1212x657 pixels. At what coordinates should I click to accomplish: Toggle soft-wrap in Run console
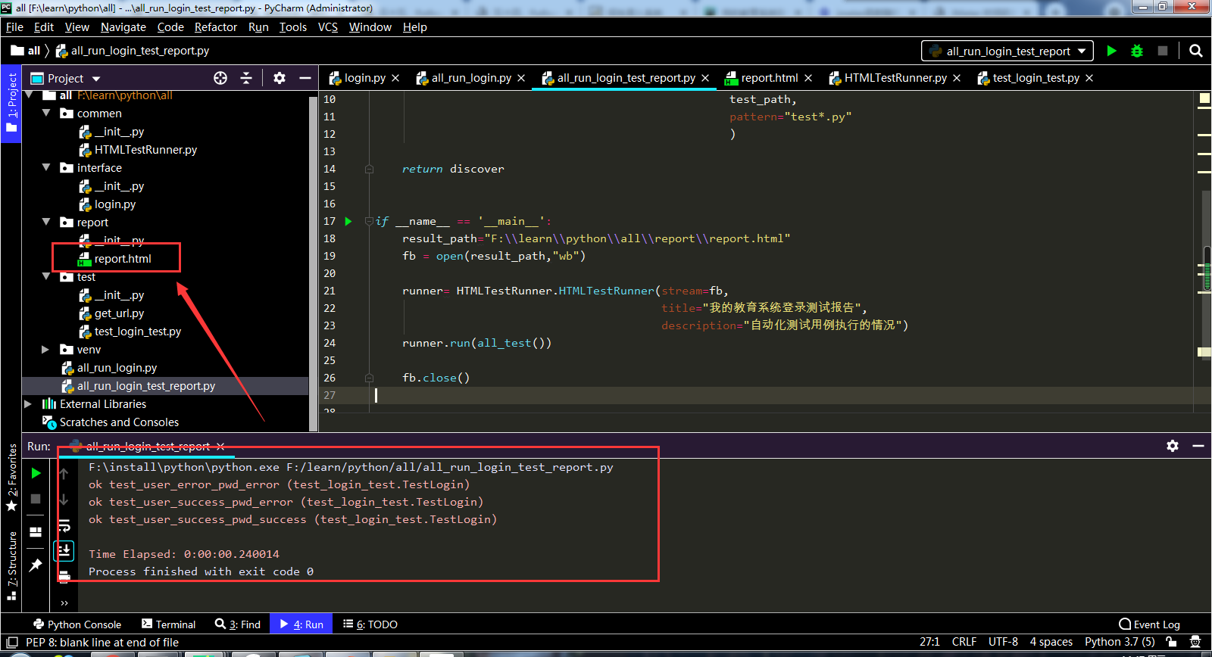[x=64, y=525]
